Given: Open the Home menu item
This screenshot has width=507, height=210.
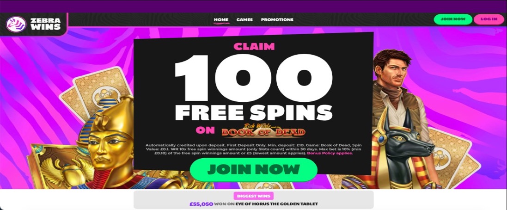Looking at the screenshot, I should click(221, 20).
